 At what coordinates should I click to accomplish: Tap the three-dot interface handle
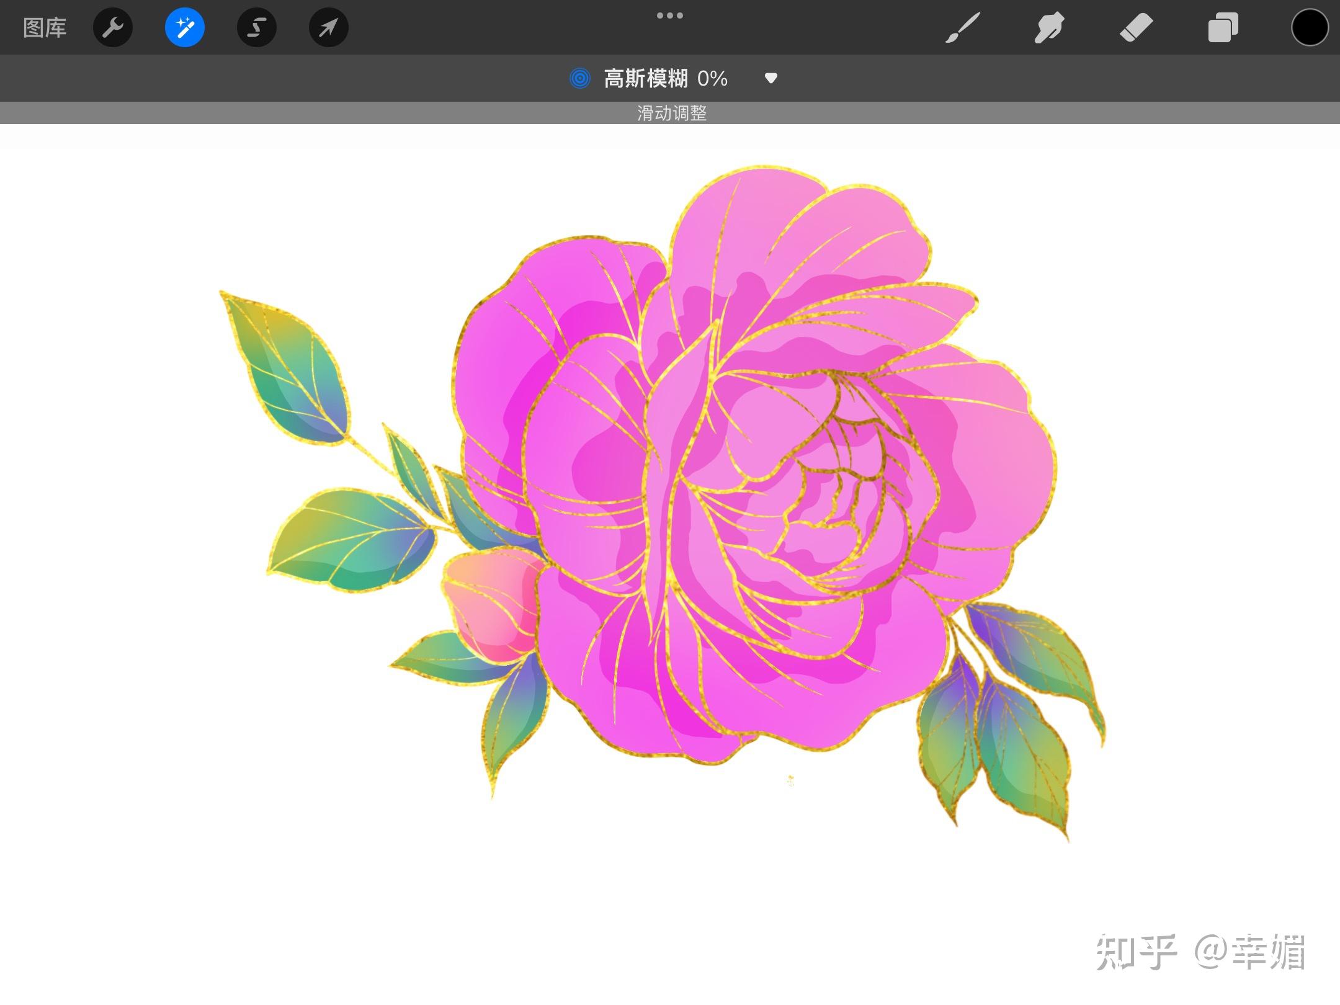pyautogui.click(x=670, y=15)
